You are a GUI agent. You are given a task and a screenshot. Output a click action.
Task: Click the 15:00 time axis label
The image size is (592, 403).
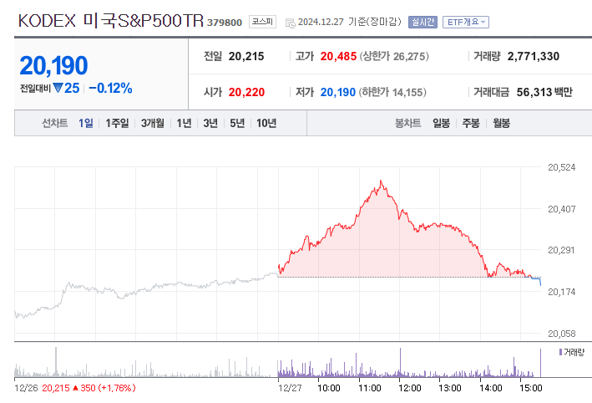531,388
